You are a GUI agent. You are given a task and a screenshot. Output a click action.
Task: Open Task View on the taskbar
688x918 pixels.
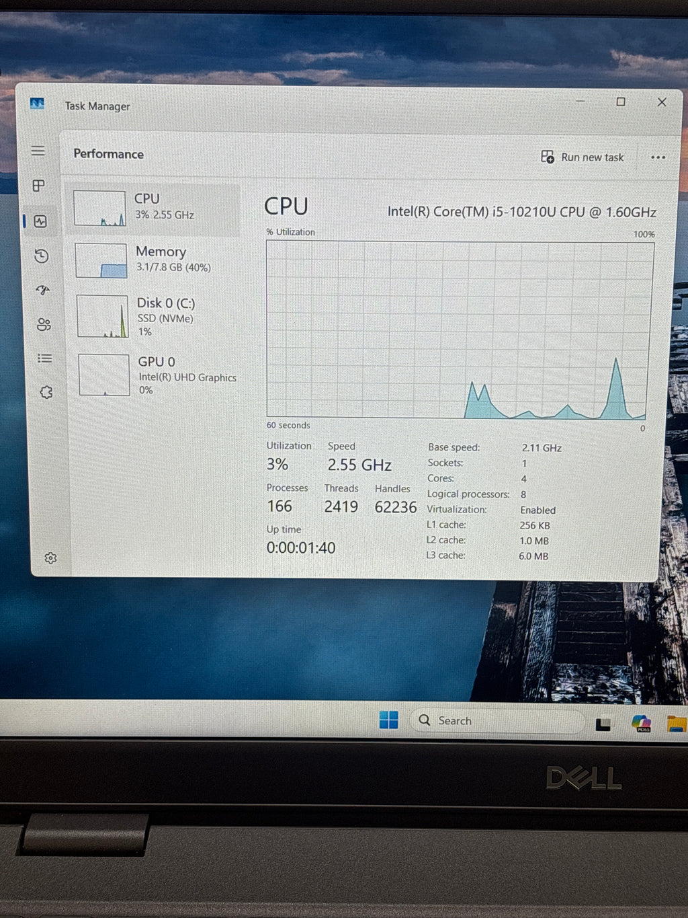pyautogui.click(x=603, y=724)
